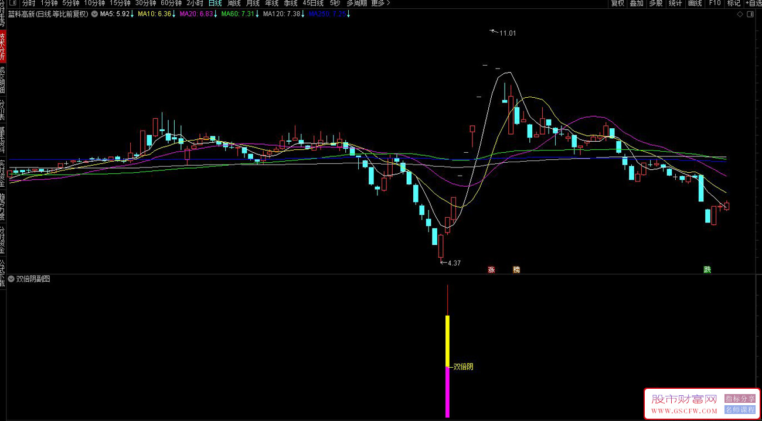Select the 60分钟 period

tap(171, 3)
